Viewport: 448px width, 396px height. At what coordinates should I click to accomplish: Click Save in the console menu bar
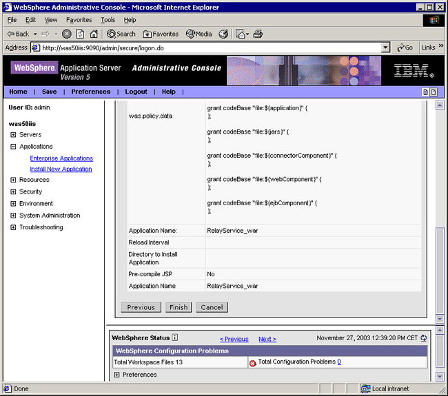pos(49,92)
